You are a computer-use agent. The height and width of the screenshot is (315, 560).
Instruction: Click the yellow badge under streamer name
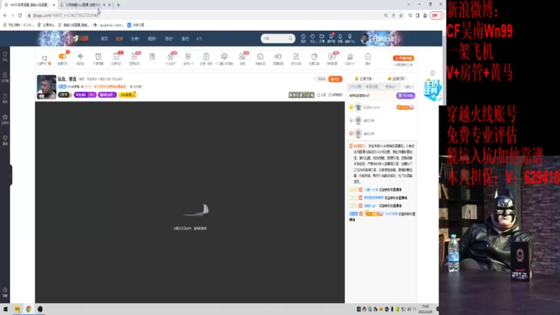(127, 94)
